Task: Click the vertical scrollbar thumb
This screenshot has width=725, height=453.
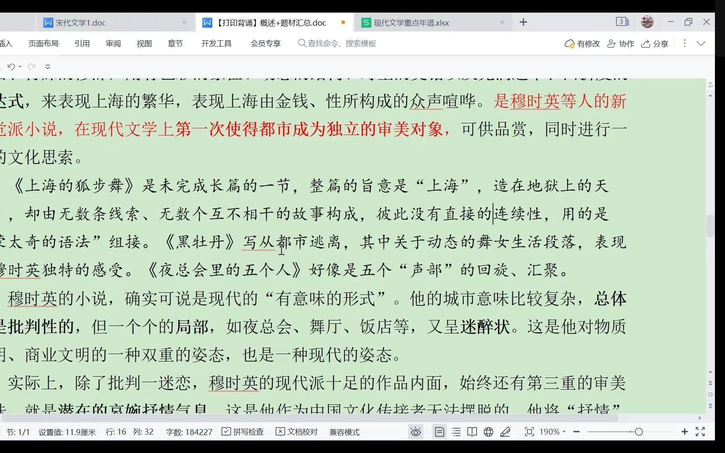Action: [x=710, y=226]
